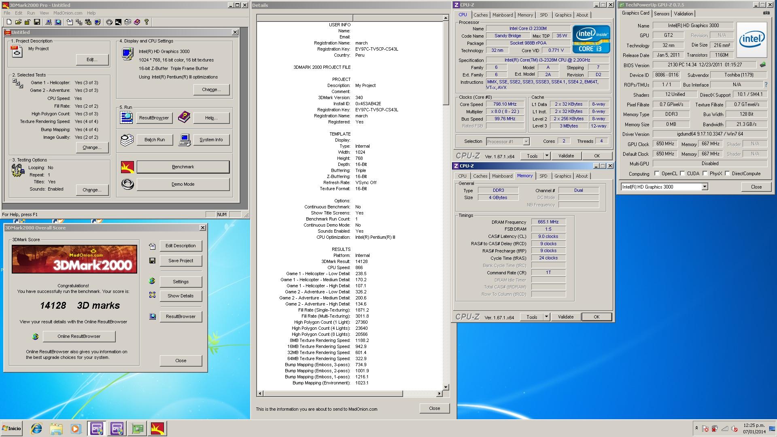Click Save Project button
Viewport: 777px width, 437px height.
[180, 261]
